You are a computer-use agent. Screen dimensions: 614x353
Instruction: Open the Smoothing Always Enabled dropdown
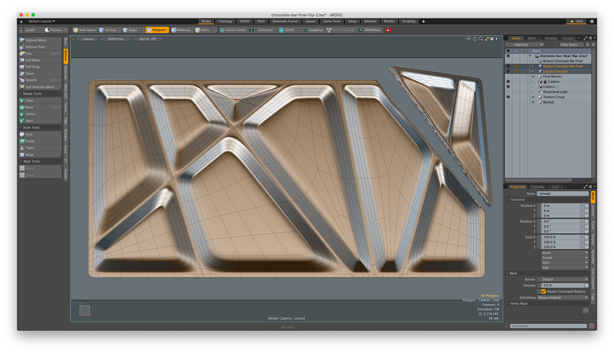[x=562, y=297]
